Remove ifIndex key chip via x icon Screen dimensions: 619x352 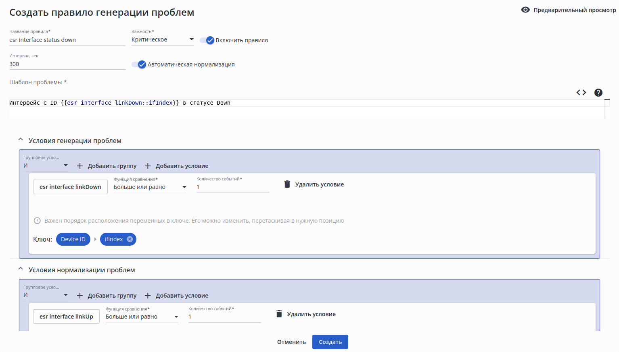(x=130, y=239)
